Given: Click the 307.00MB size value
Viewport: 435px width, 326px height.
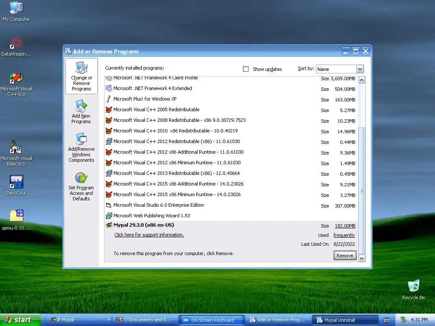Looking at the screenshot, I should (345, 206).
